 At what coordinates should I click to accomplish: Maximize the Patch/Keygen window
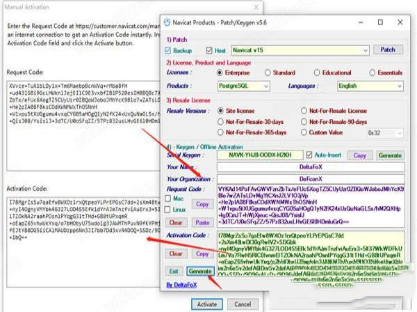pos(380,22)
